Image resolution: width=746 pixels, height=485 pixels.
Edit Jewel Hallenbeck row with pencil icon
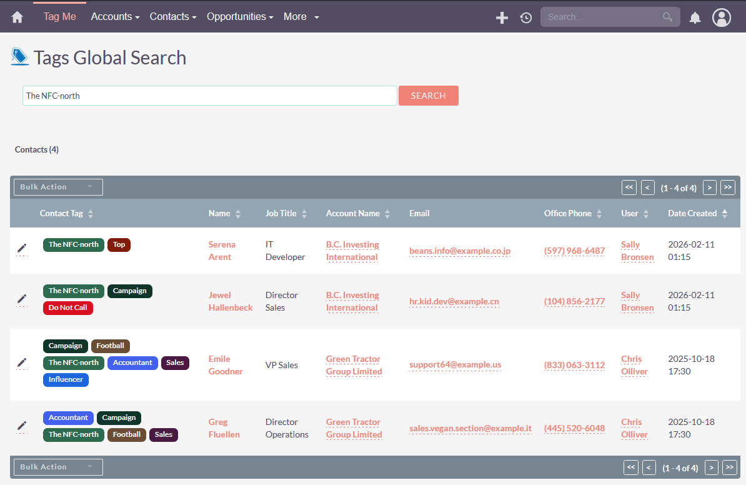pyautogui.click(x=22, y=299)
